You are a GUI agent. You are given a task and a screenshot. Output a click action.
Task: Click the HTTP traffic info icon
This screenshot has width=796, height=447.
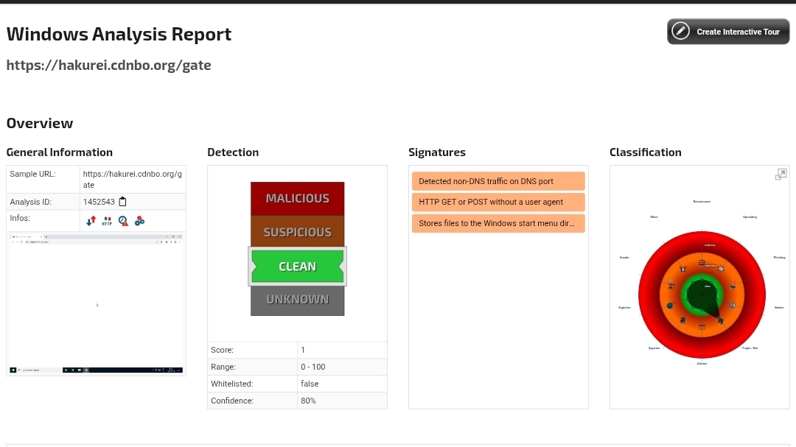coord(107,221)
